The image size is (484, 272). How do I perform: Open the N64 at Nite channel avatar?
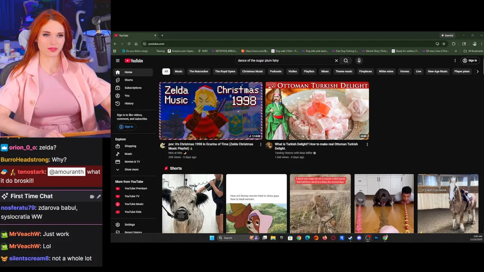tap(163, 145)
